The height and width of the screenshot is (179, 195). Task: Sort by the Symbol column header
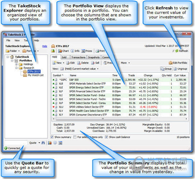click(x=58, y=75)
